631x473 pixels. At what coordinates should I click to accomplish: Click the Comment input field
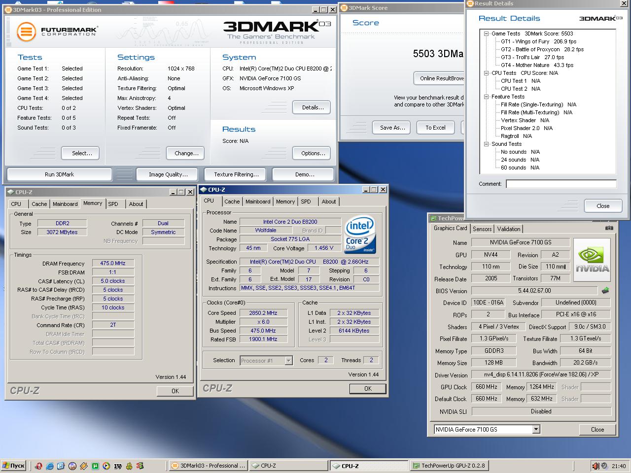coord(561,184)
